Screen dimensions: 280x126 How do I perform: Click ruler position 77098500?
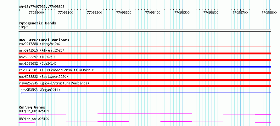(x=182, y=13)
